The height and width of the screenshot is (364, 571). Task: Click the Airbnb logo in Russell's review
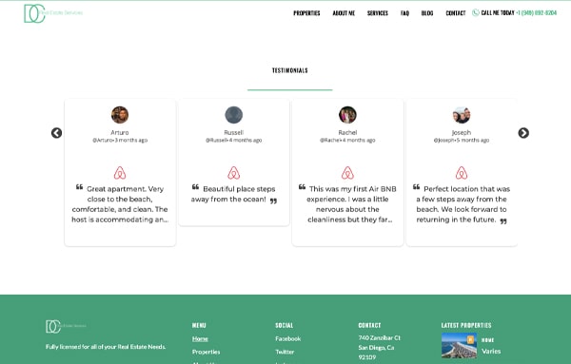pos(234,173)
